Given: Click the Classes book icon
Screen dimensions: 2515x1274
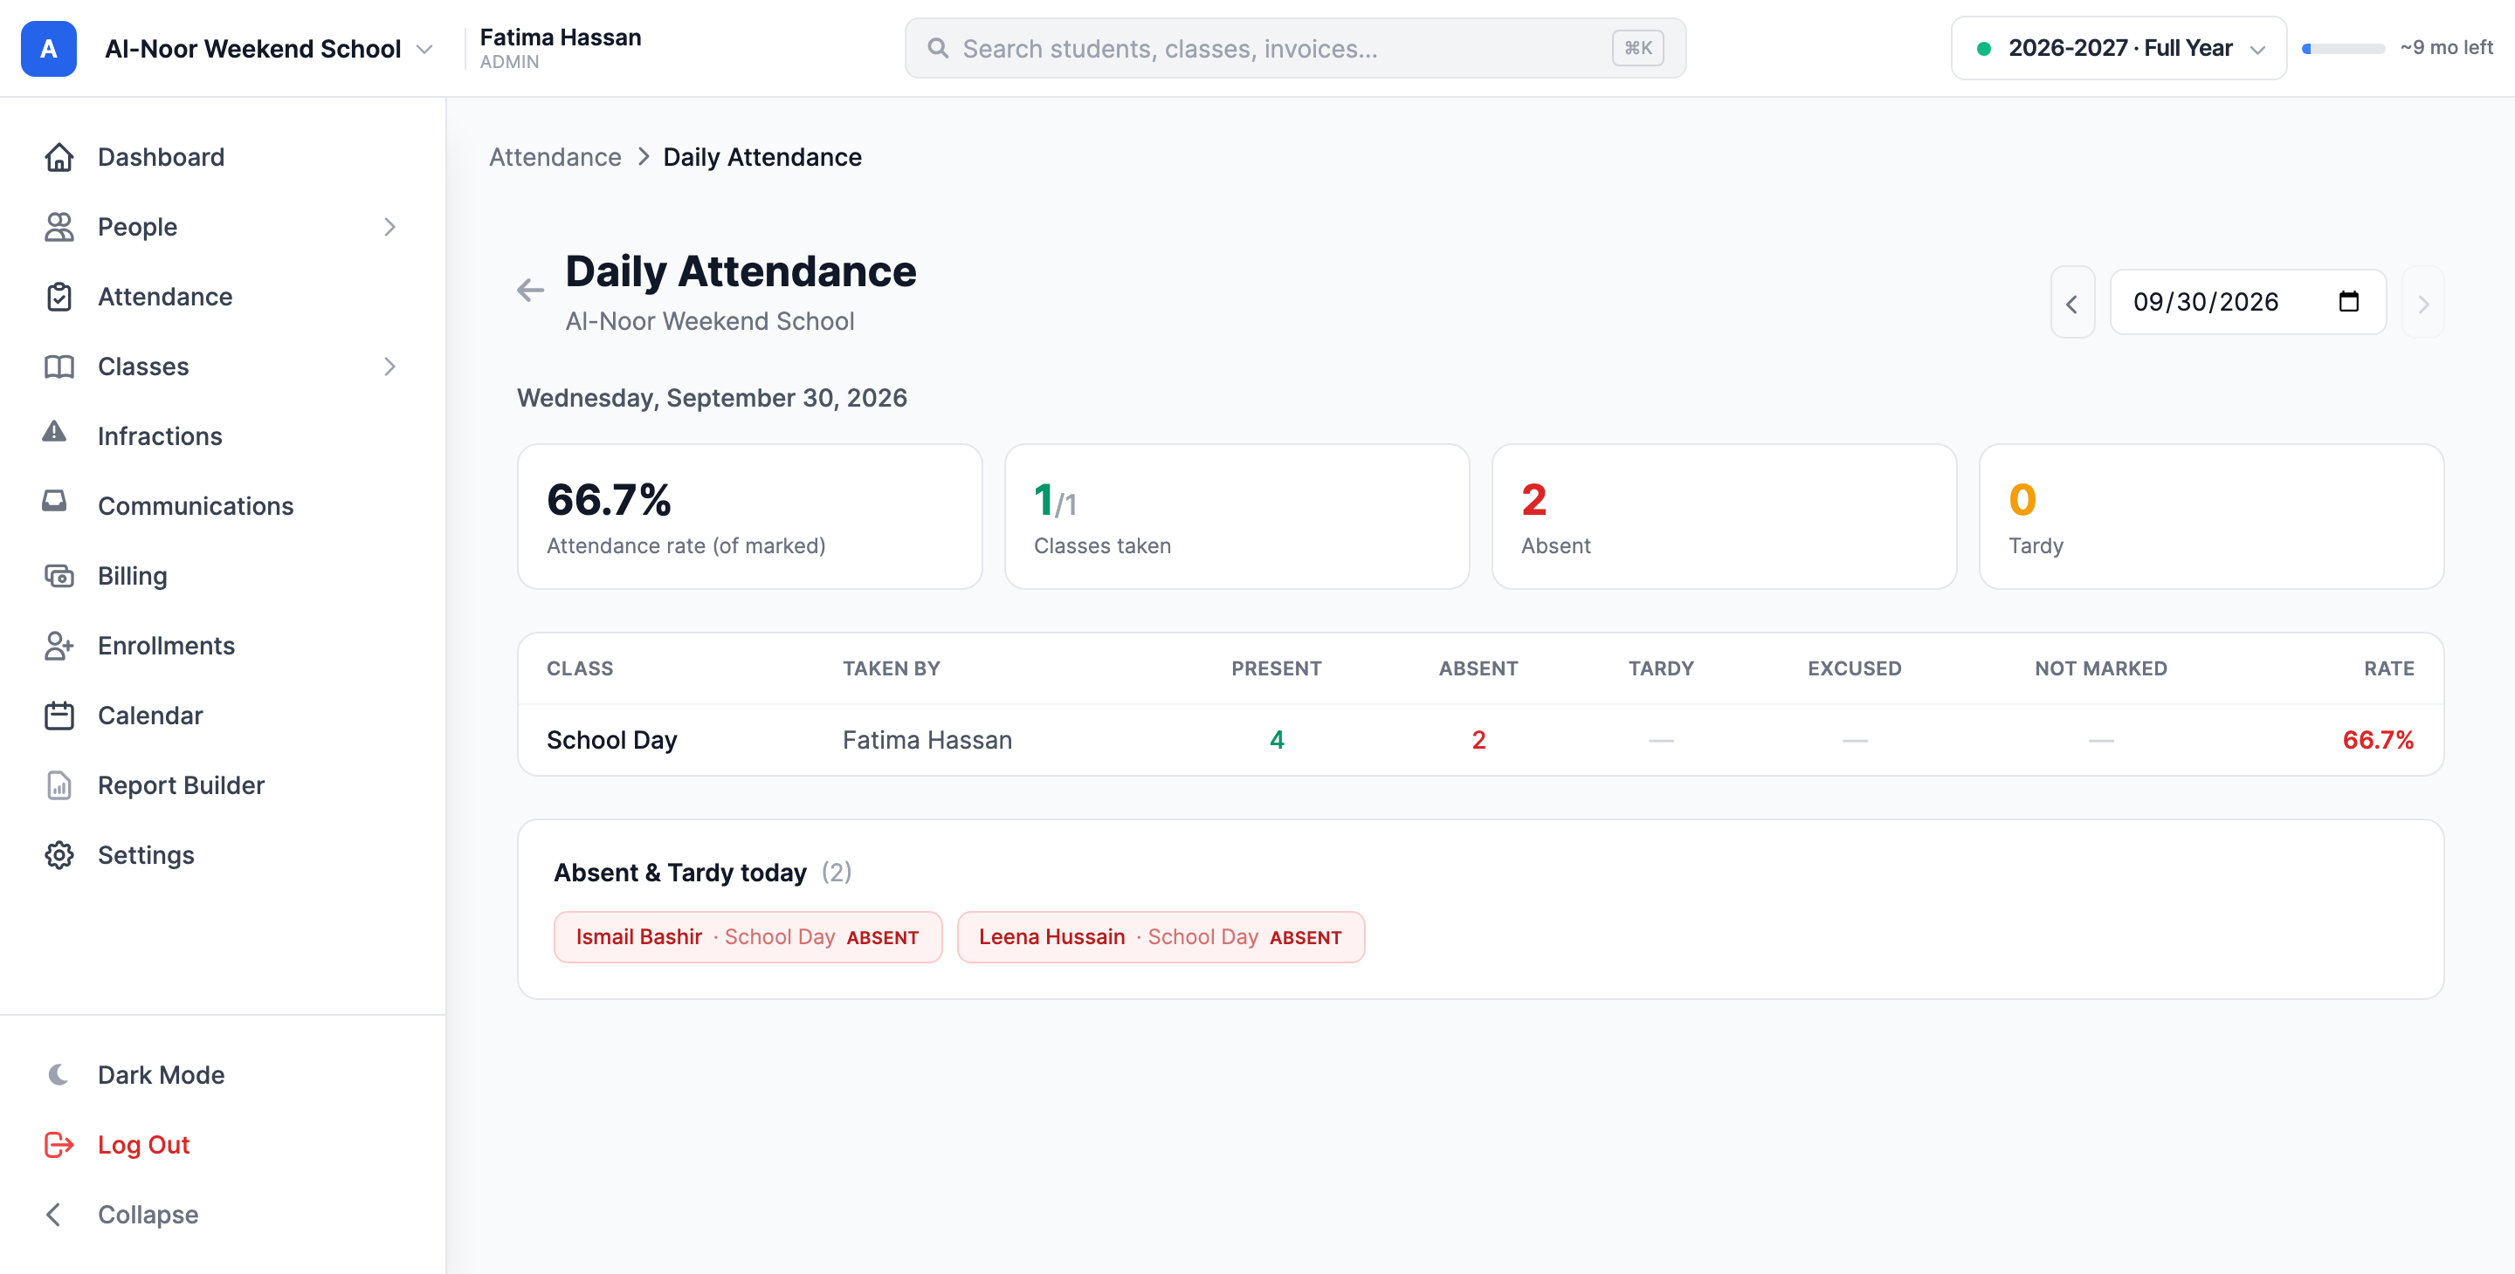Looking at the screenshot, I should (59, 366).
